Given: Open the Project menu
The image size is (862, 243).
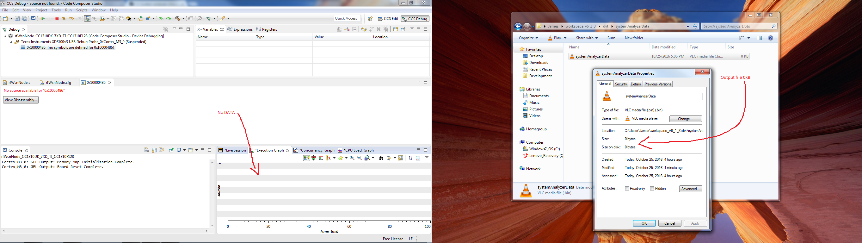Looking at the screenshot, I should (x=41, y=10).
